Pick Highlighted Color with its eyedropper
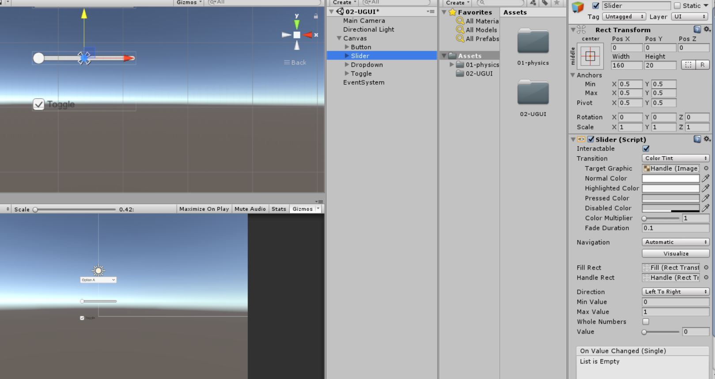This screenshot has height=379, width=715. pos(706,188)
